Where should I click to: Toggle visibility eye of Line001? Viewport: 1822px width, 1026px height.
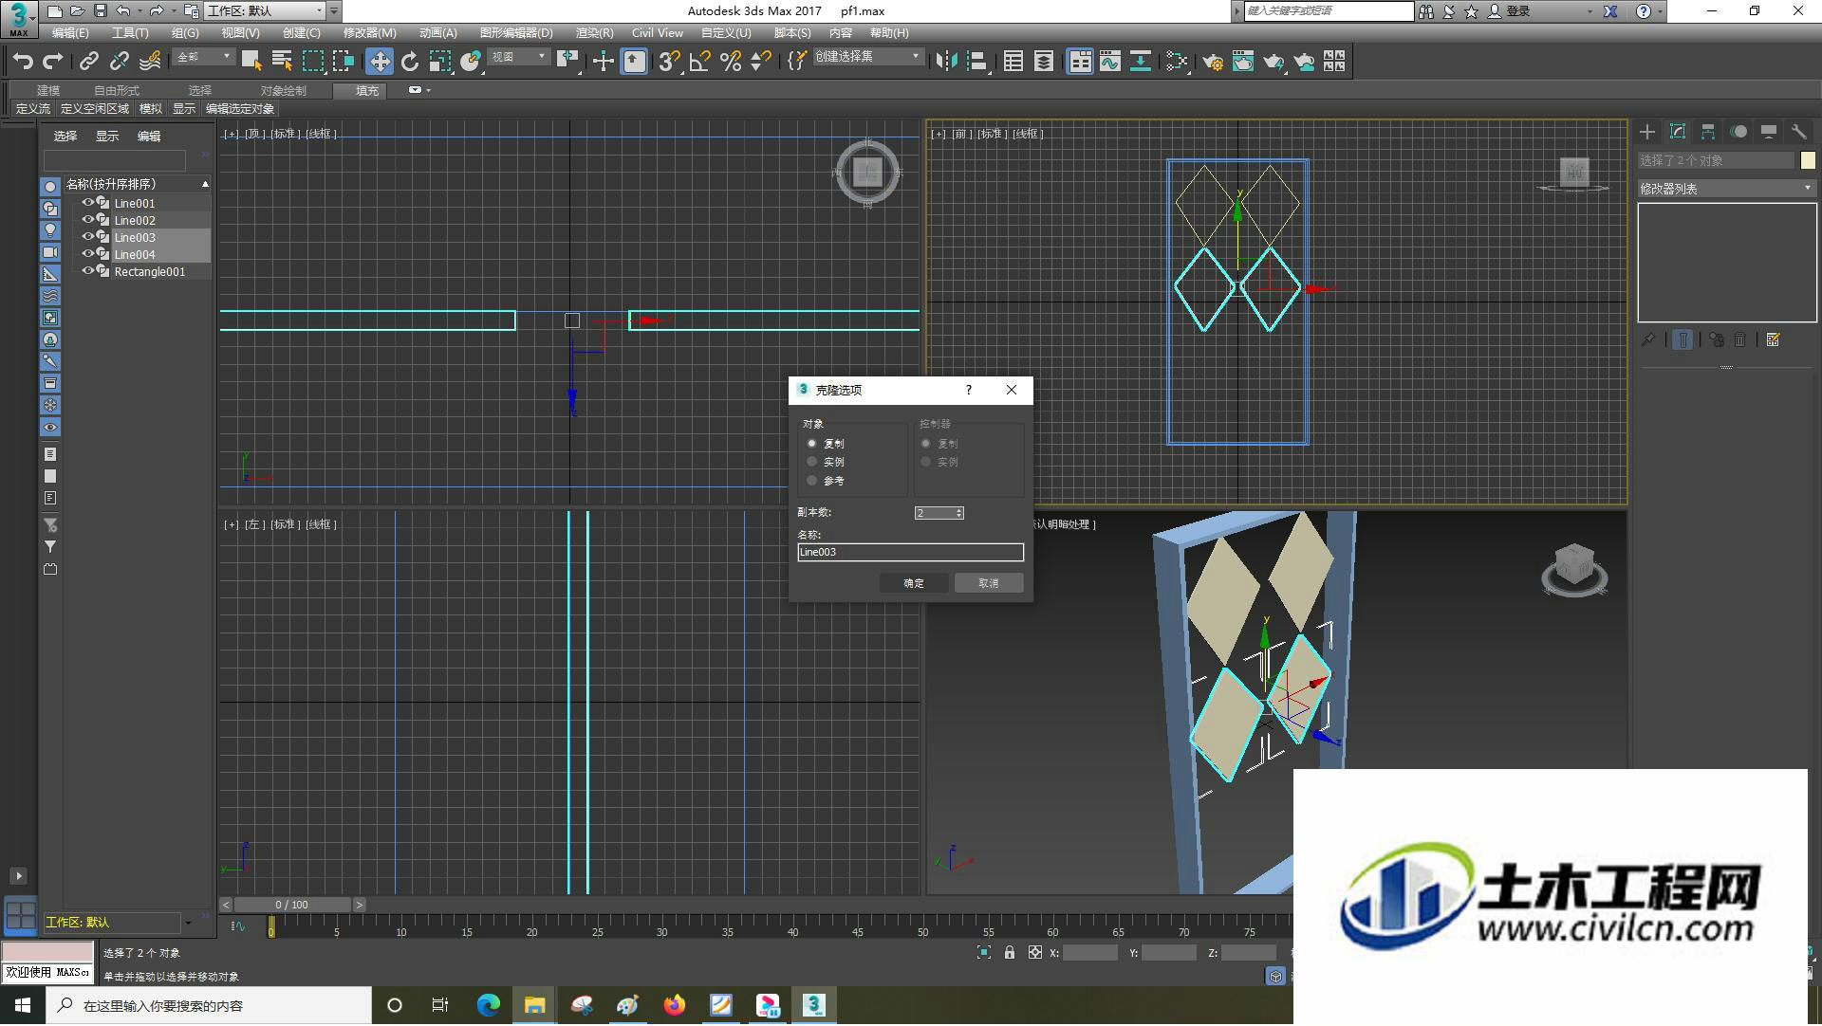point(88,203)
